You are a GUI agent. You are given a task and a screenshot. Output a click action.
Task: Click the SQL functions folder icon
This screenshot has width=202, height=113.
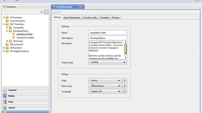(x=7, y=44)
